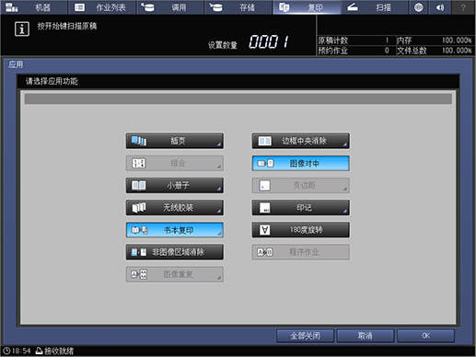Click the 预约作业 reserved job row
Image resolution: width=476 pixels, height=357 pixels.
click(355, 51)
